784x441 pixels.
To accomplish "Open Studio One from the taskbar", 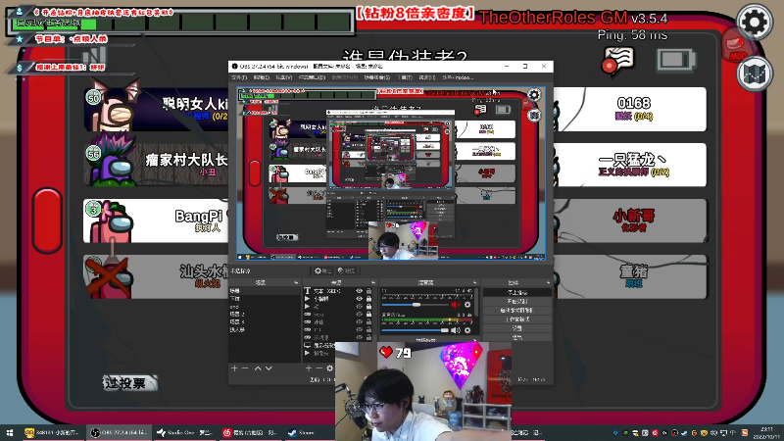I will pos(184,432).
